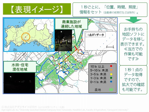Click the 1秒ごとに information box
The width and height of the screenshot is (149, 112).
(110, 10)
